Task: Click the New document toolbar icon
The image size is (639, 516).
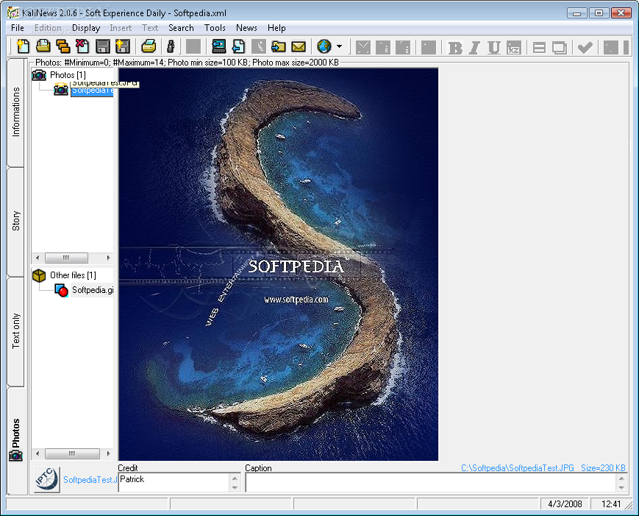Action: pos(24,47)
